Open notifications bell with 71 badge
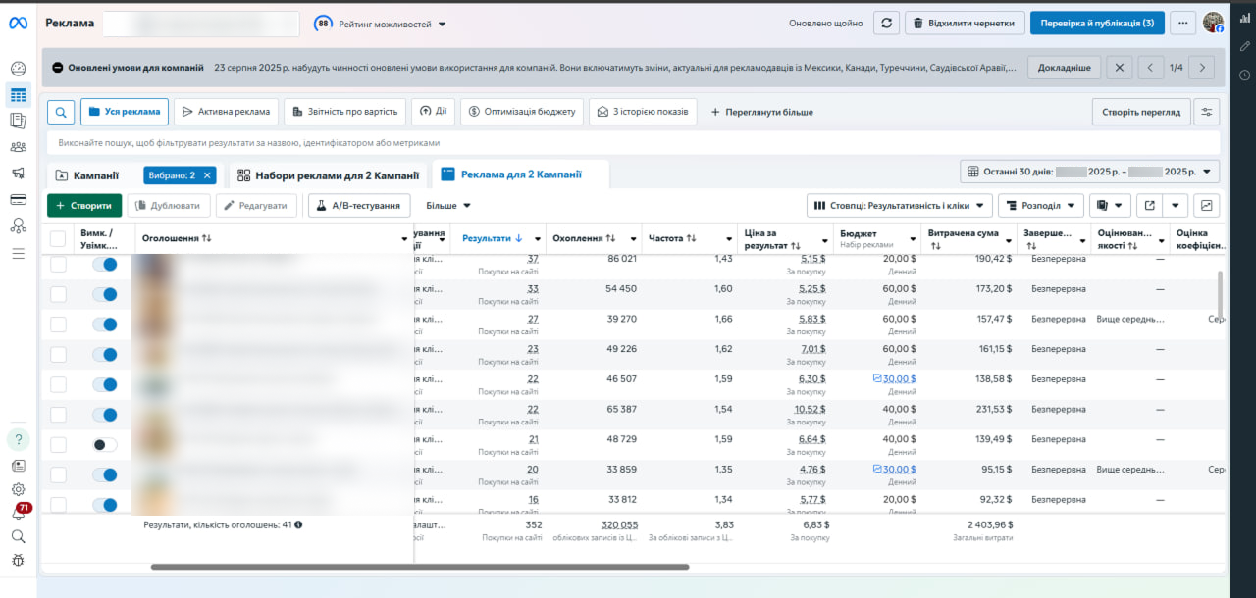1256x598 pixels. click(x=18, y=513)
